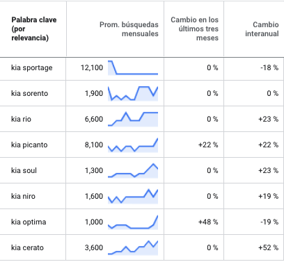Select the kia sportage keyword

32,68
